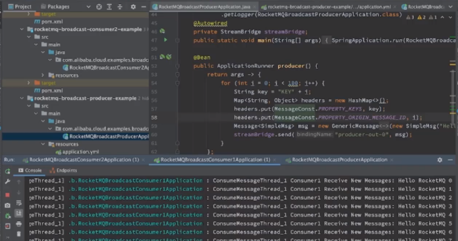Select RocketMQBroadcastProducerAppl file in tree
The width and height of the screenshot is (458, 241).
tap(106, 137)
